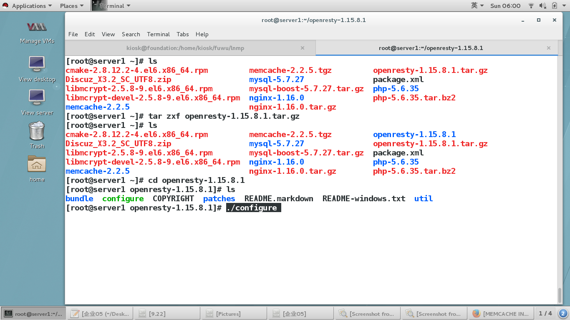Viewport: 570px width, 320px height.
Task: Open the input method 英 indicator
Action: coord(477,6)
